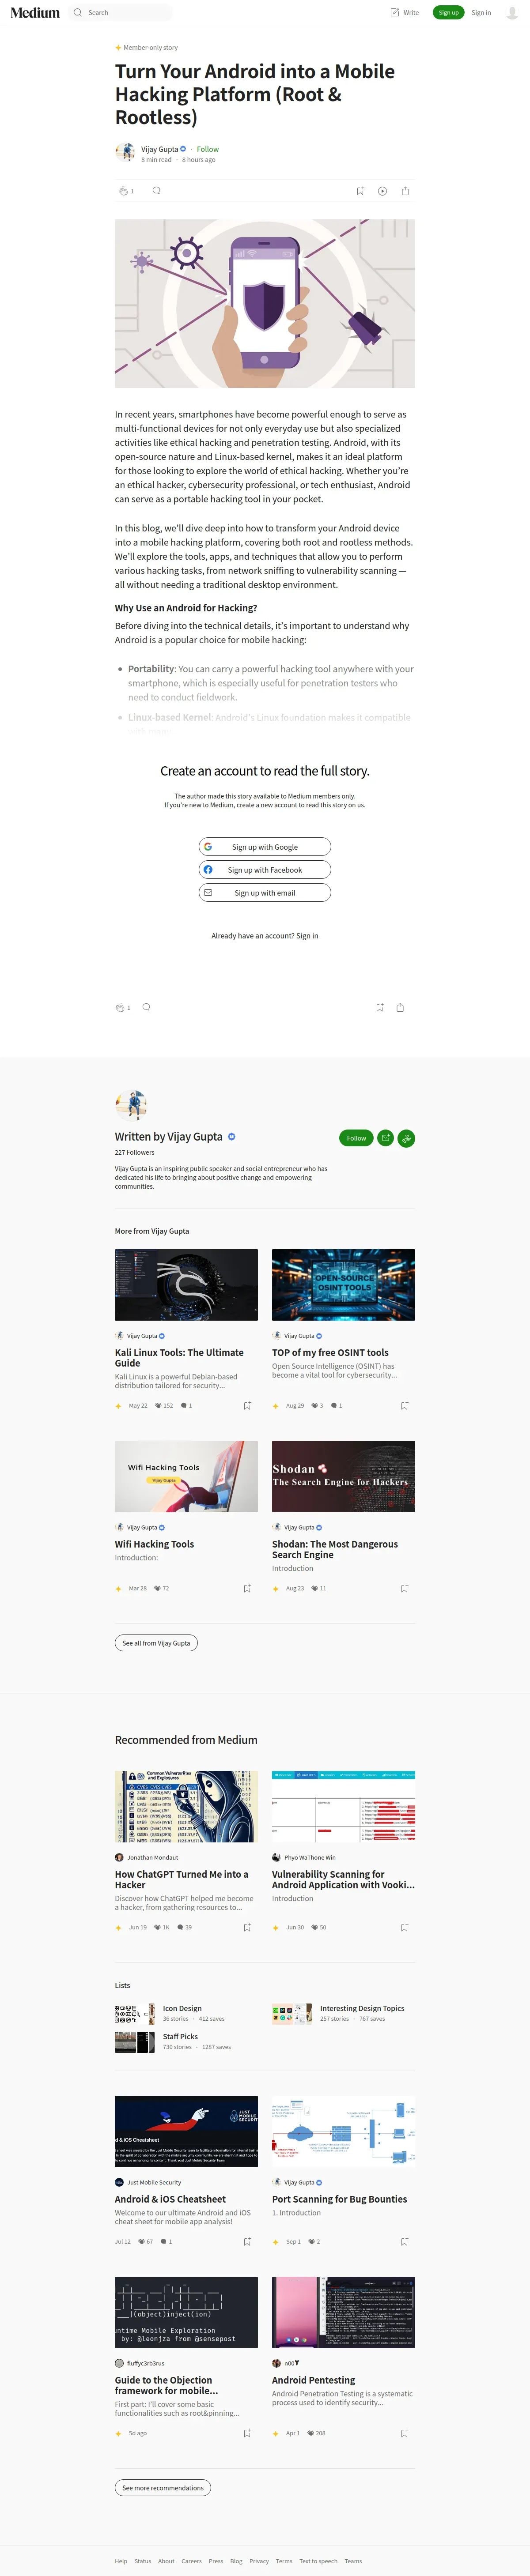Open the Wifi Hacking Tools article title
530x2576 pixels.
[x=155, y=1544]
